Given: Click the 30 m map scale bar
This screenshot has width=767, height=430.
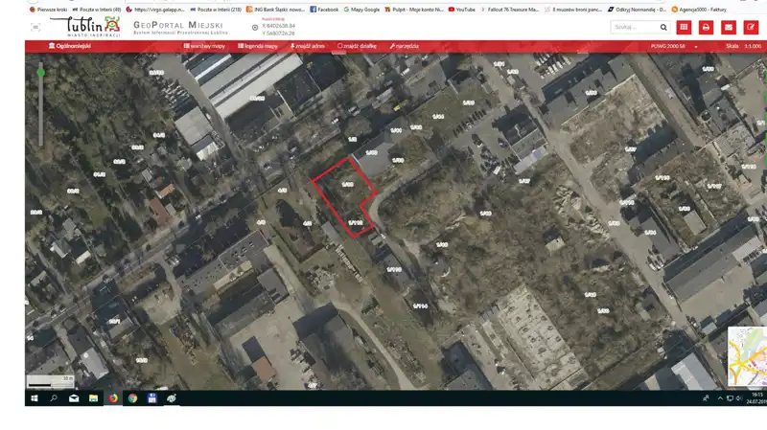Looking at the screenshot, I should point(51,381).
